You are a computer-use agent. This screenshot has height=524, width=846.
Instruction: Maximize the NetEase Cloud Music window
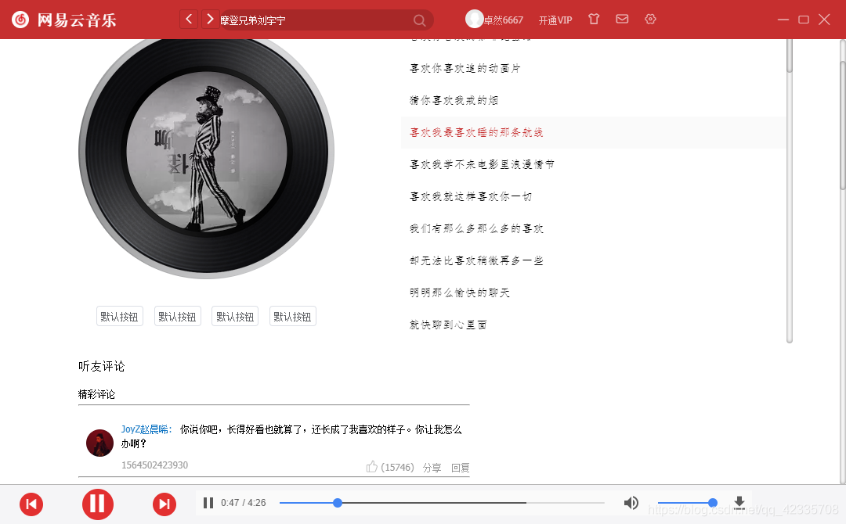point(804,20)
